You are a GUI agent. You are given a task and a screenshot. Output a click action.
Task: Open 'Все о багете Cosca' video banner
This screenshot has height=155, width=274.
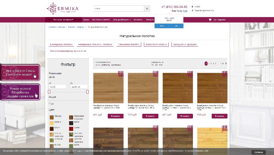point(20,73)
